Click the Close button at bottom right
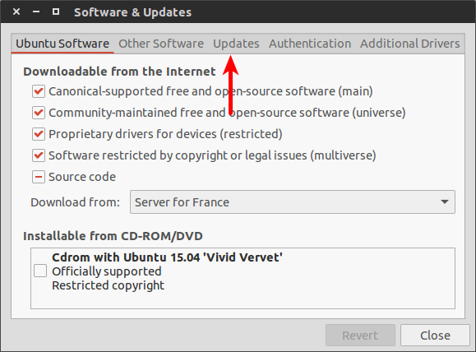 tap(435, 336)
